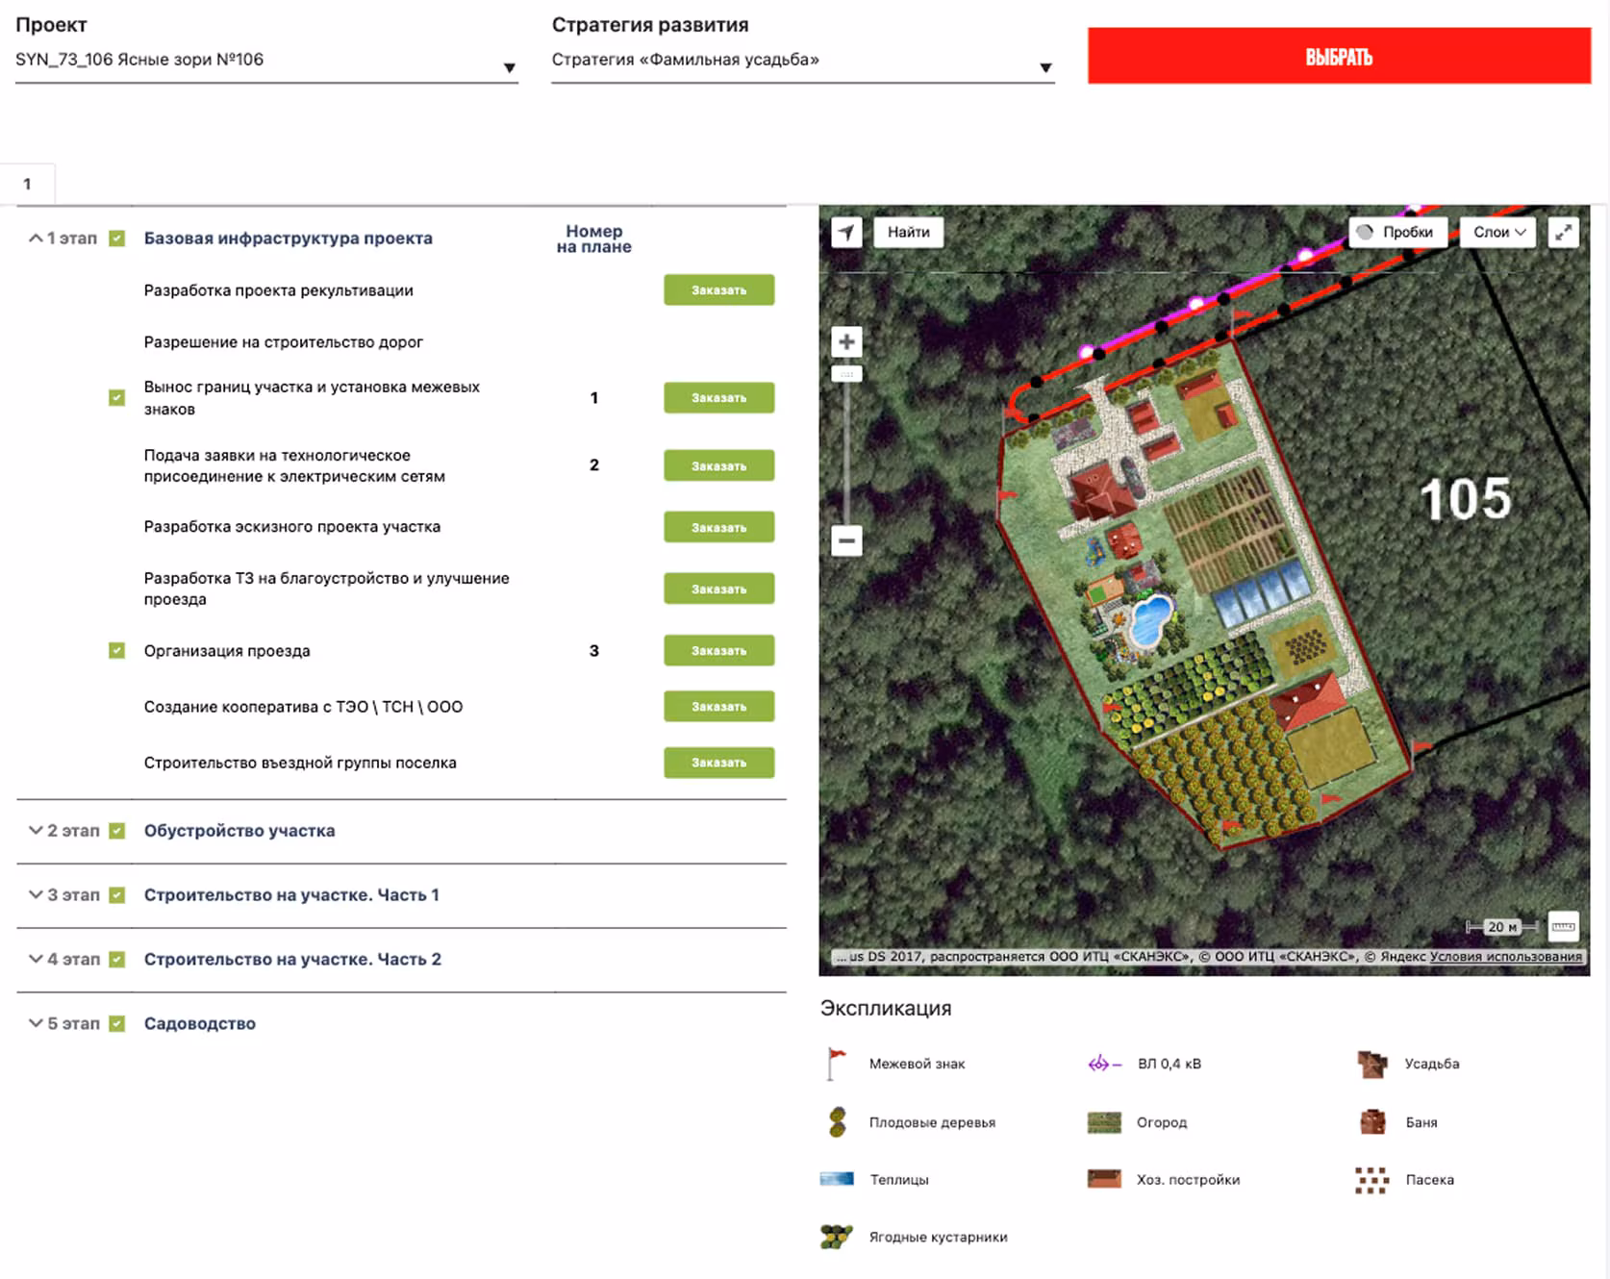This screenshot has height=1279, width=1610.
Task: Expand the 4 этап section
Action: coord(36,960)
